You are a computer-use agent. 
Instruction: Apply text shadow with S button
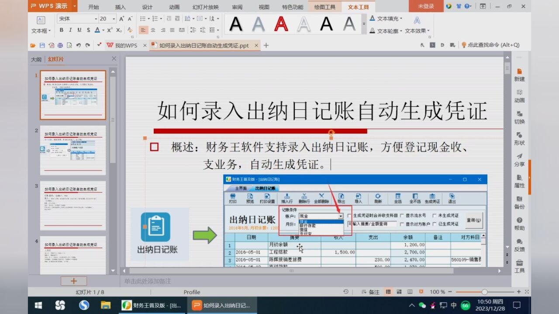pyautogui.click(x=88, y=30)
